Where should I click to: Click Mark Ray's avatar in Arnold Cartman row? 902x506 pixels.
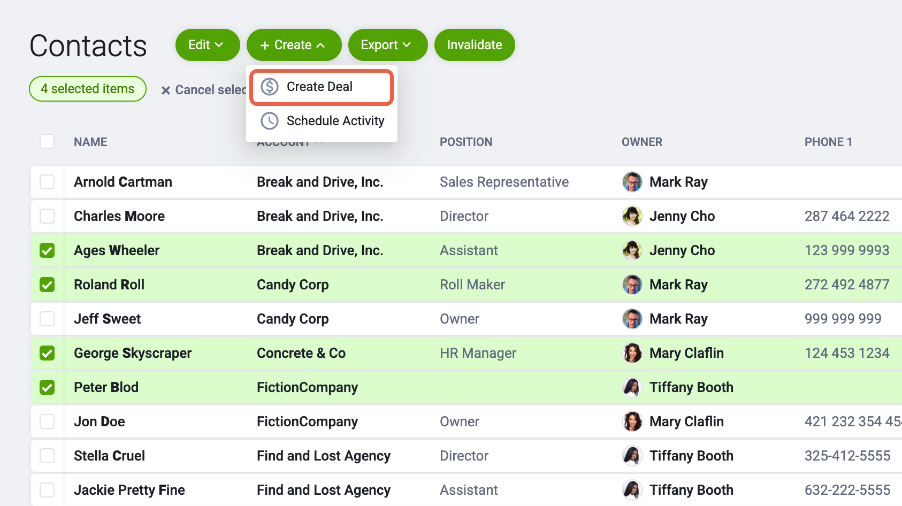[x=632, y=182]
